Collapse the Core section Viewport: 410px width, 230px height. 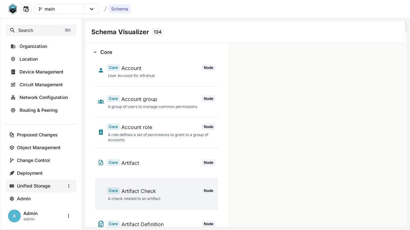(x=95, y=52)
